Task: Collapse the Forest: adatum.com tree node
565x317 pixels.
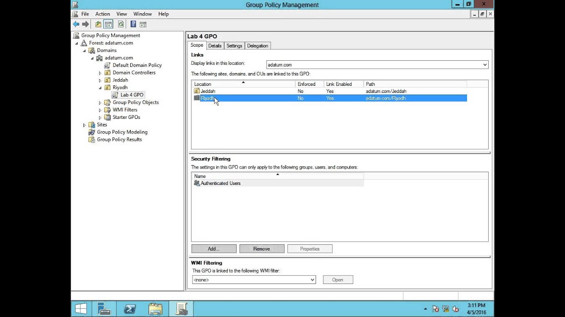Action: pyautogui.click(x=77, y=43)
